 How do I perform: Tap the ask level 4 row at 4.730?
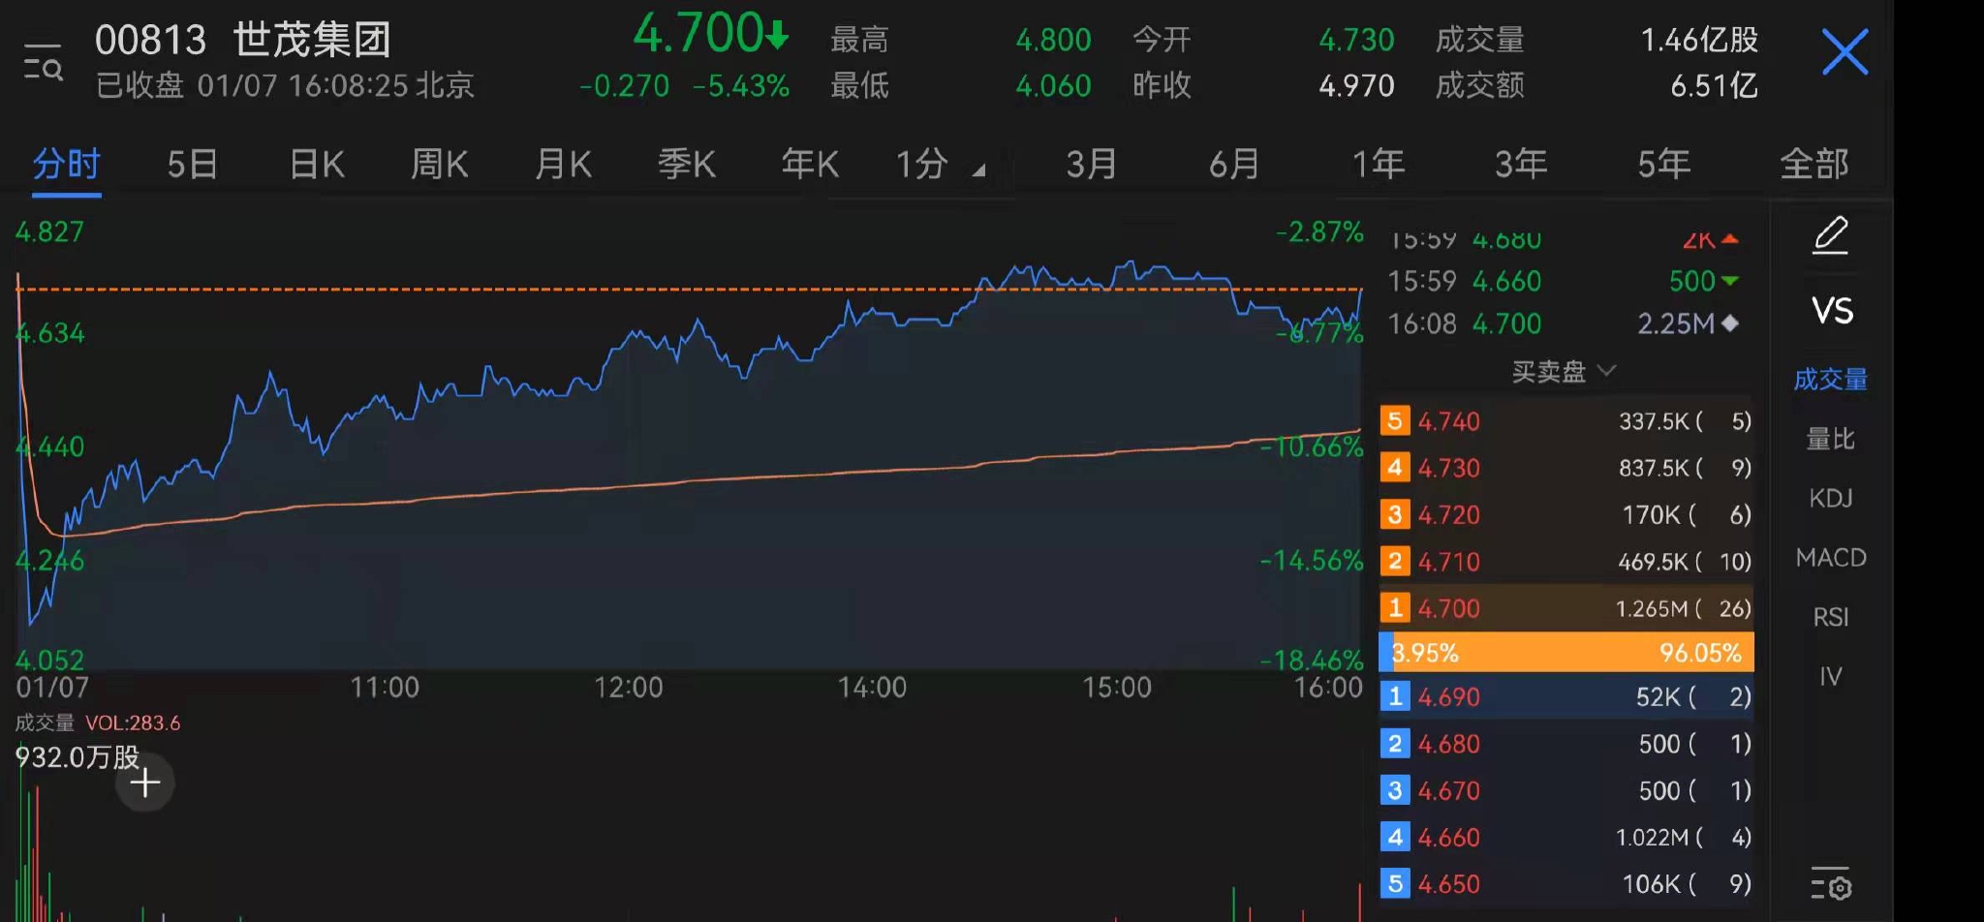[x=1565, y=468]
